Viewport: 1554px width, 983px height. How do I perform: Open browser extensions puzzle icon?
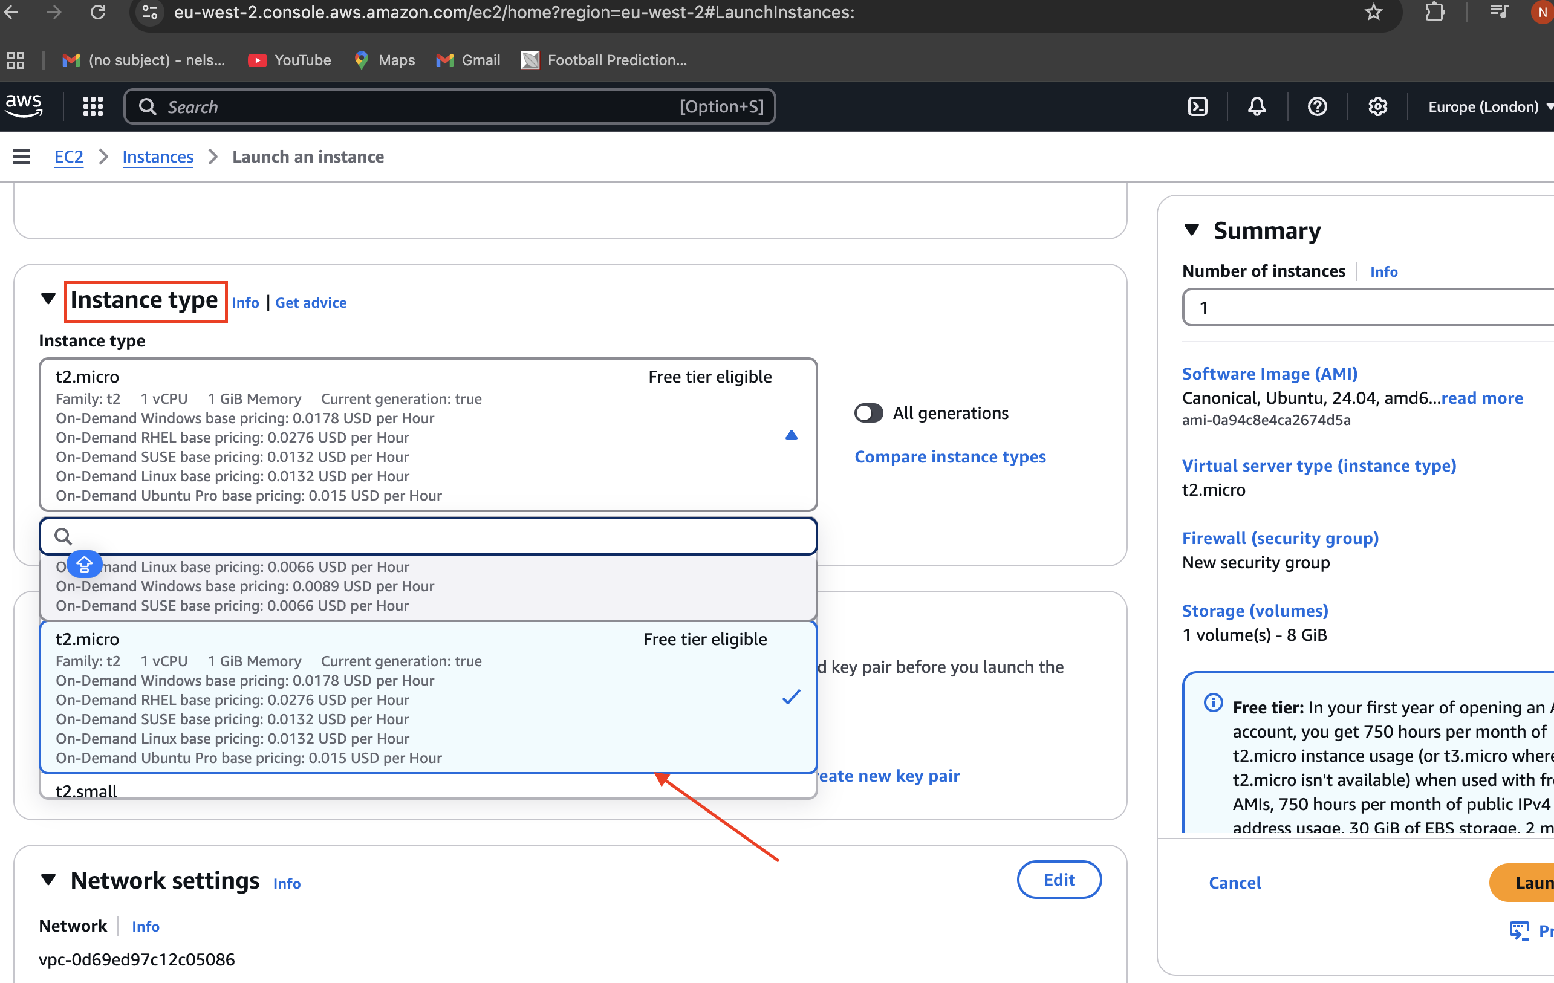pyautogui.click(x=1434, y=11)
